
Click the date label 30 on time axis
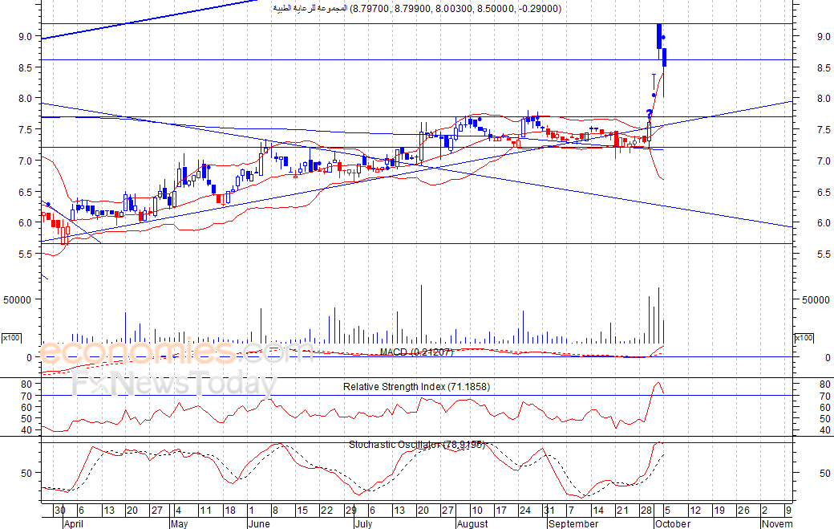point(59,511)
